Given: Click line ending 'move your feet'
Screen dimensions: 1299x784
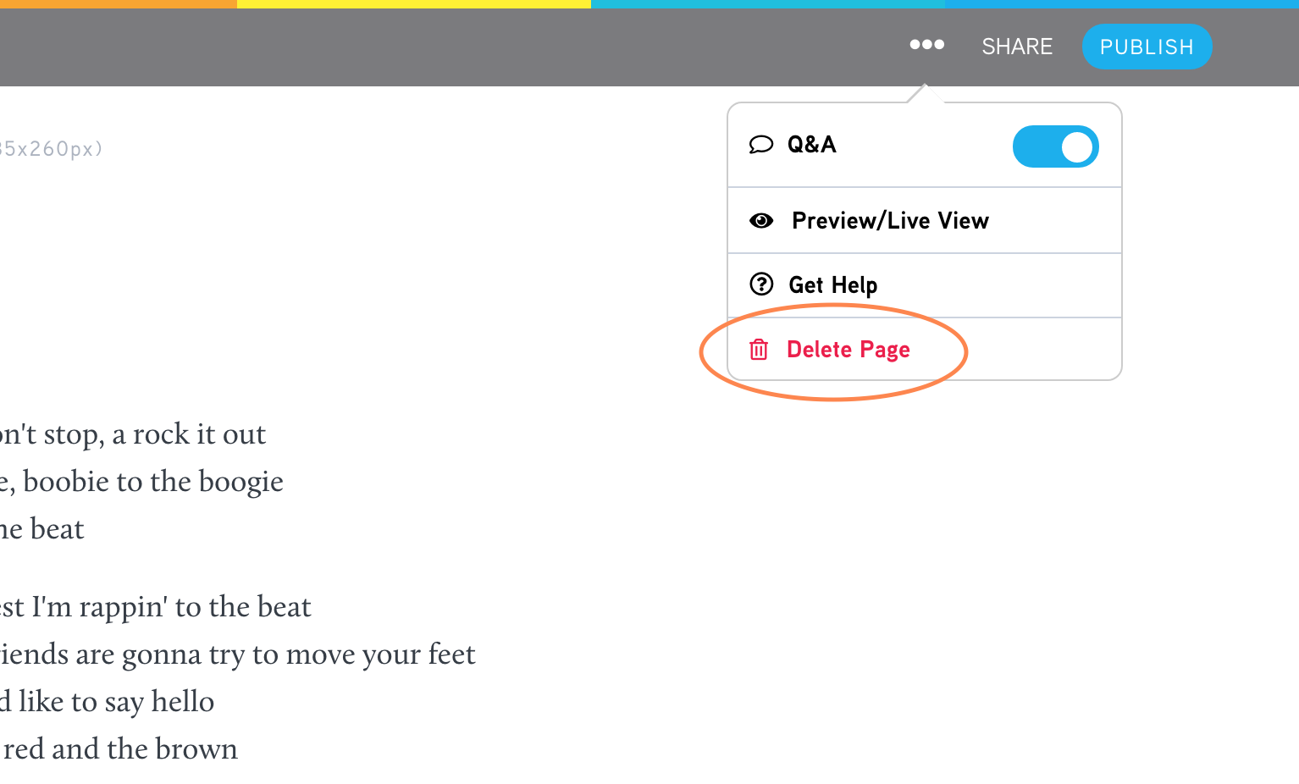Looking at the screenshot, I should 238,654.
